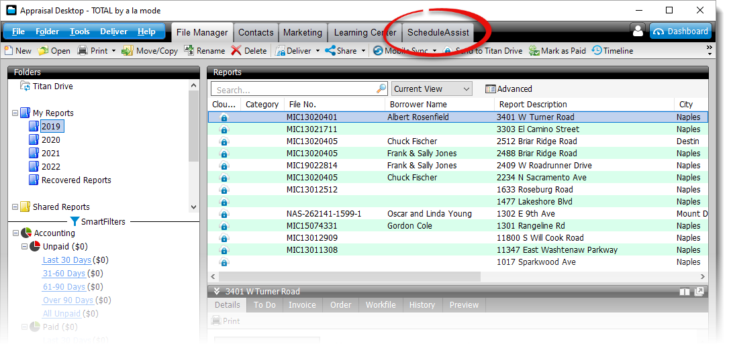Click the reports horizontal scrollbar thumb
This screenshot has height=344, width=729.
coord(349,277)
